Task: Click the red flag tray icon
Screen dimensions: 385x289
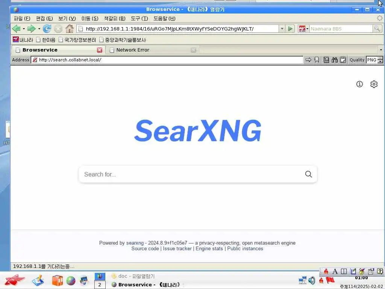Action: pyautogui.click(x=330, y=280)
